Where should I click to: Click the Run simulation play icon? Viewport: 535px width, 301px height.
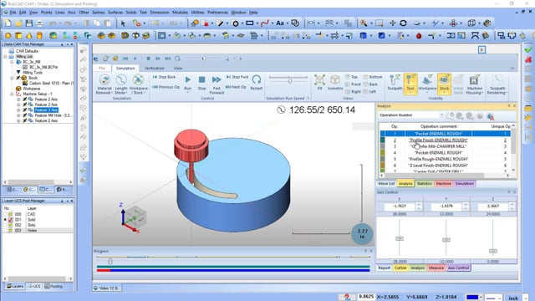click(187, 80)
